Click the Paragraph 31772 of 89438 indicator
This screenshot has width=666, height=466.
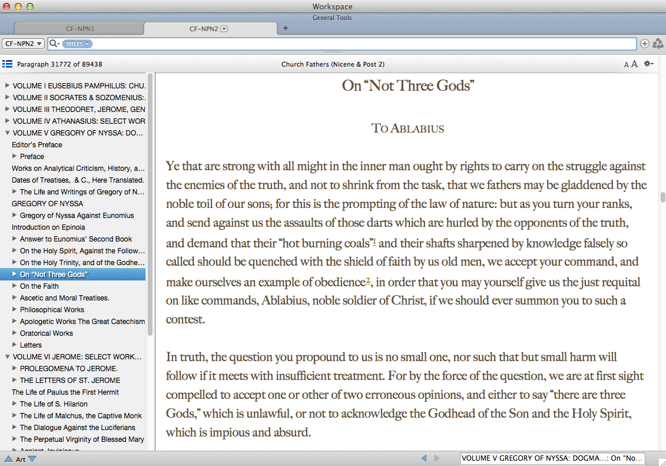coord(59,64)
